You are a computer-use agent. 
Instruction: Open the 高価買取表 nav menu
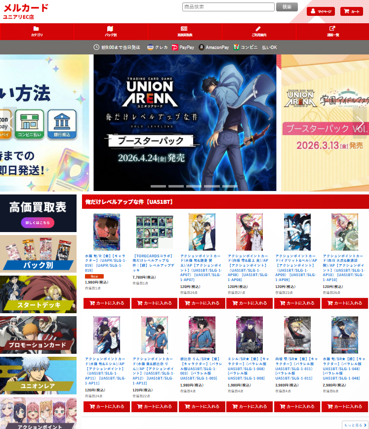[185, 32]
